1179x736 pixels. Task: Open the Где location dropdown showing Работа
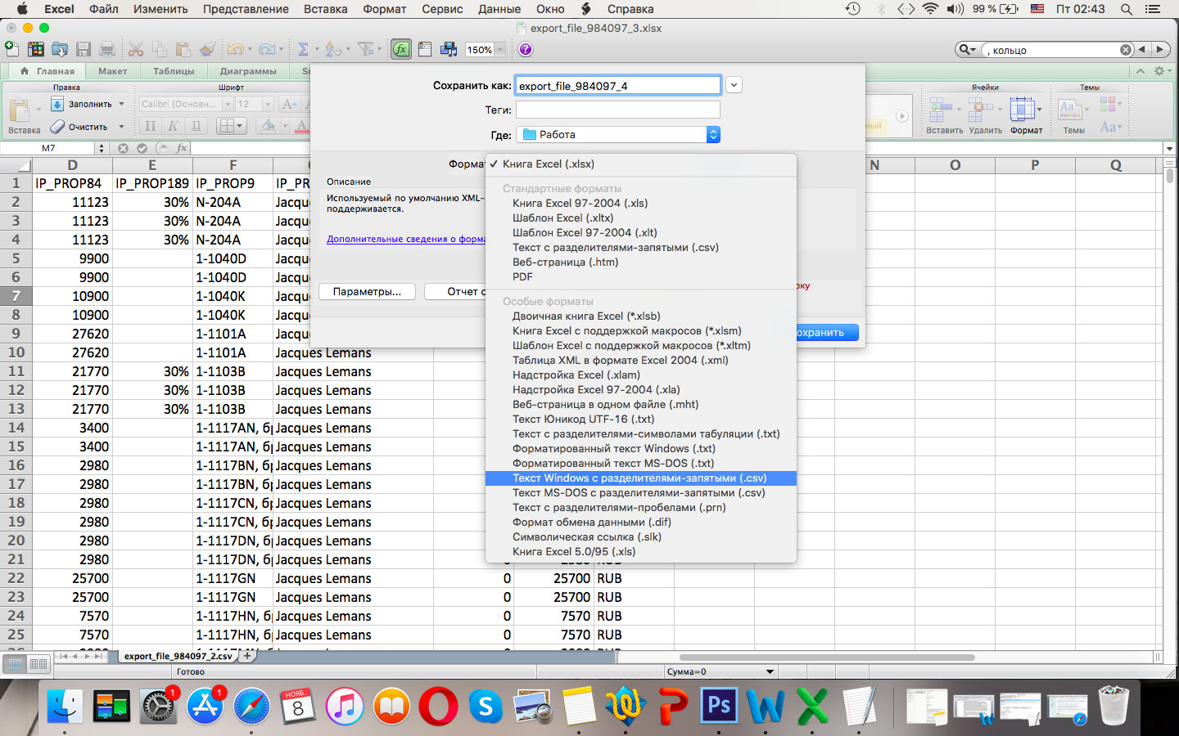tap(618, 134)
